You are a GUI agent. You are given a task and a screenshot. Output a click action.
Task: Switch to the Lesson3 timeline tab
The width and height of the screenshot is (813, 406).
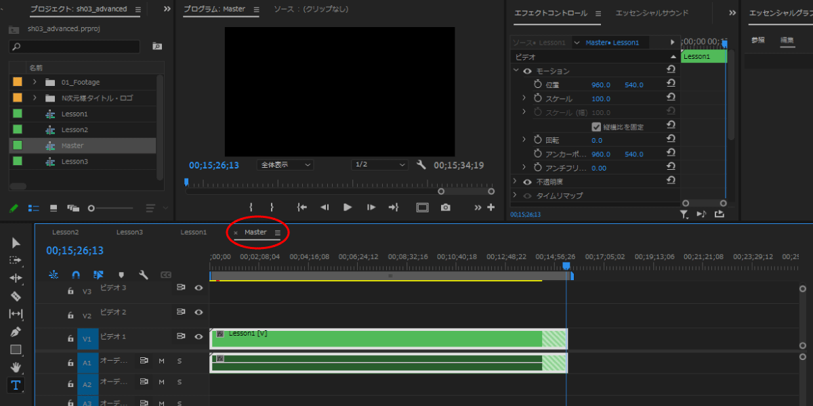tap(129, 232)
